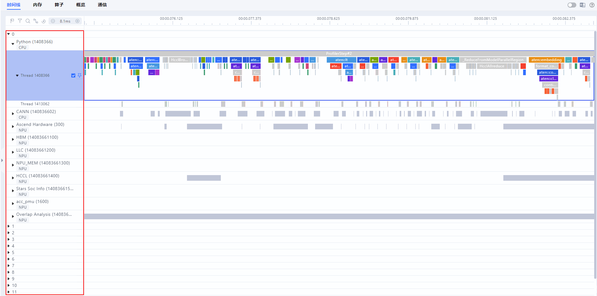
Task: Select the aten::lt slice
Action: click(341, 60)
